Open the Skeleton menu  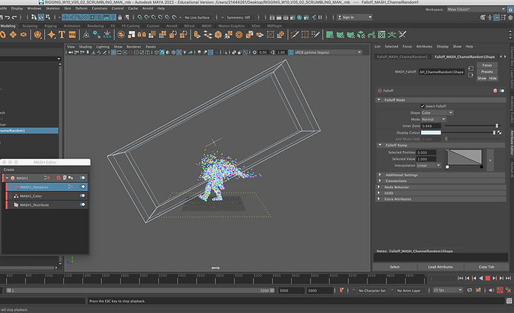53,8
